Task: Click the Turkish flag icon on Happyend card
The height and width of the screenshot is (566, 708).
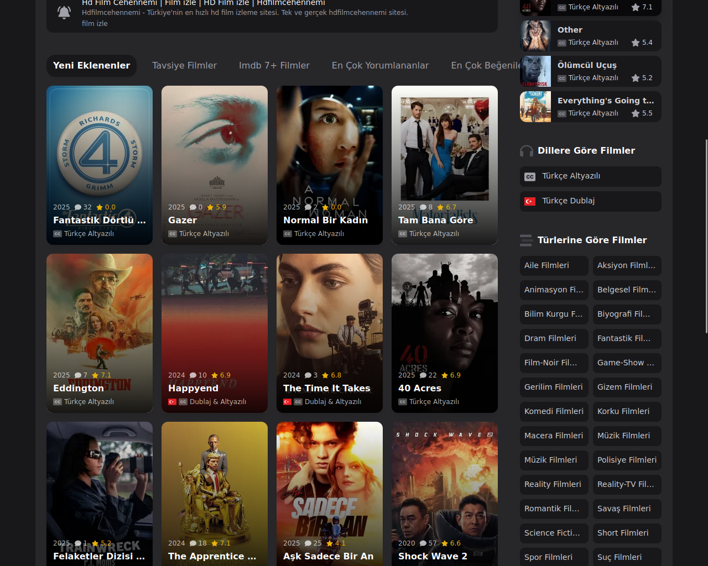Action: 172,402
